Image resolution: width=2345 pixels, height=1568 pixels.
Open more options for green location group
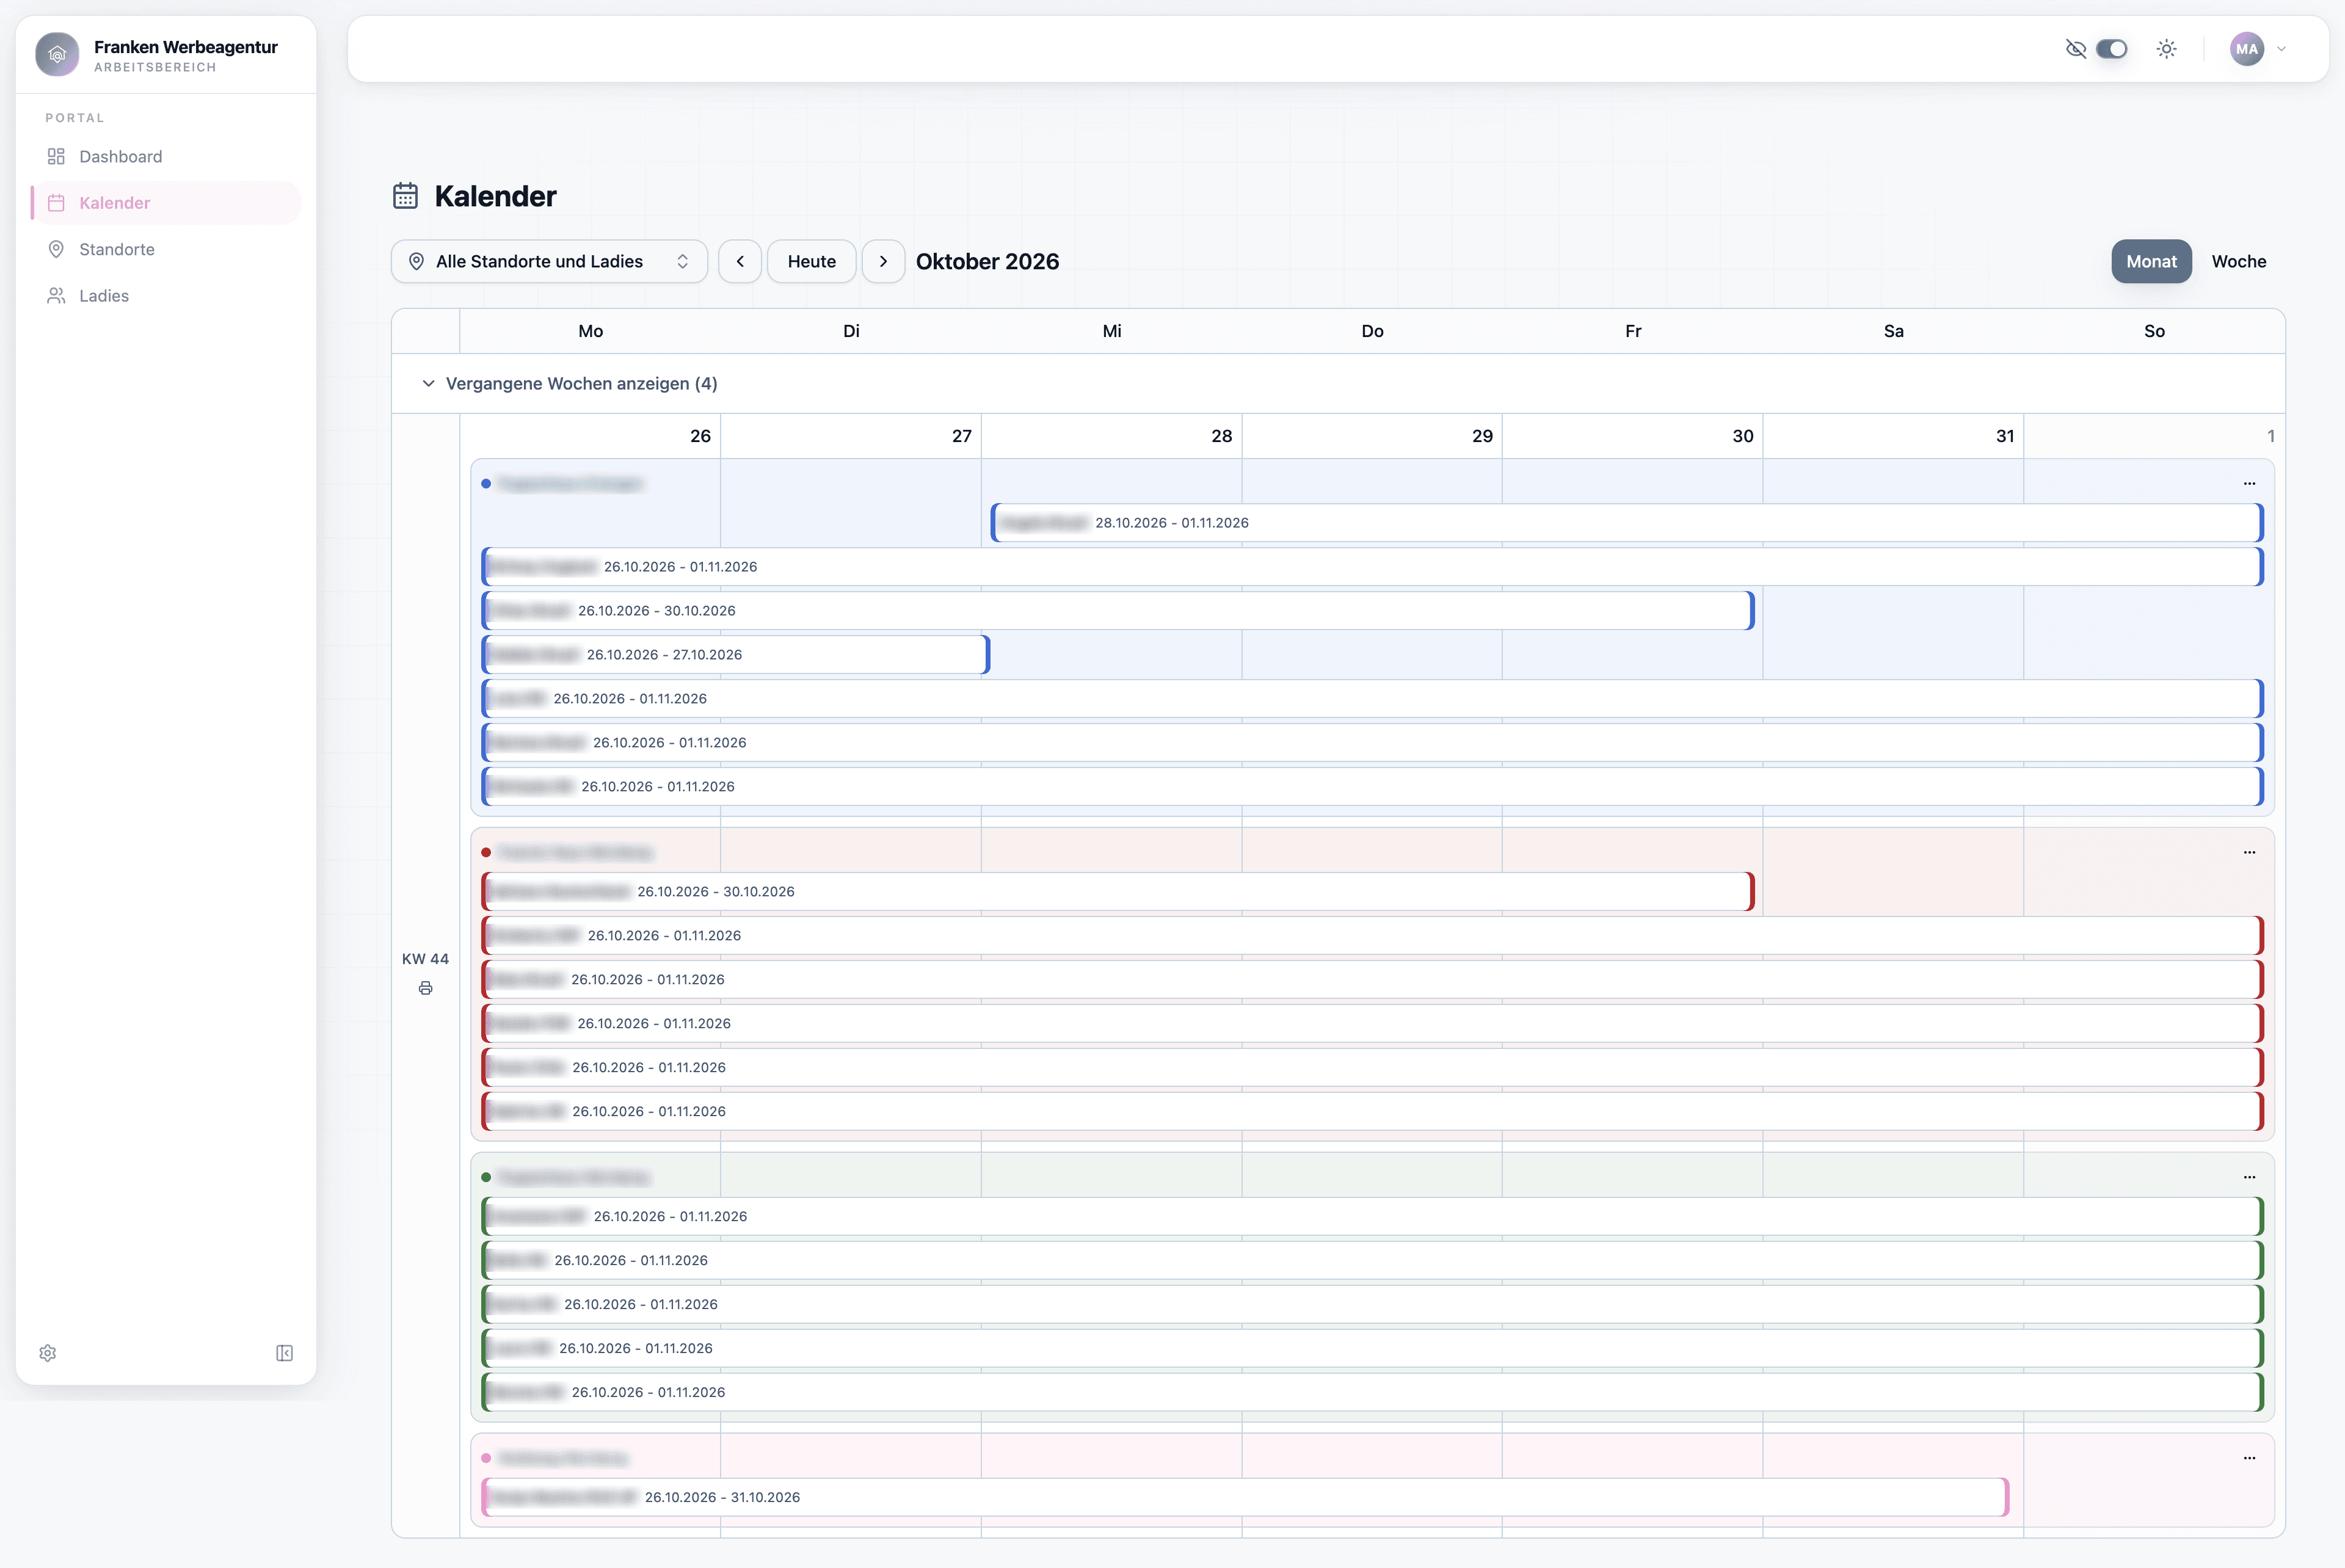2249,1177
